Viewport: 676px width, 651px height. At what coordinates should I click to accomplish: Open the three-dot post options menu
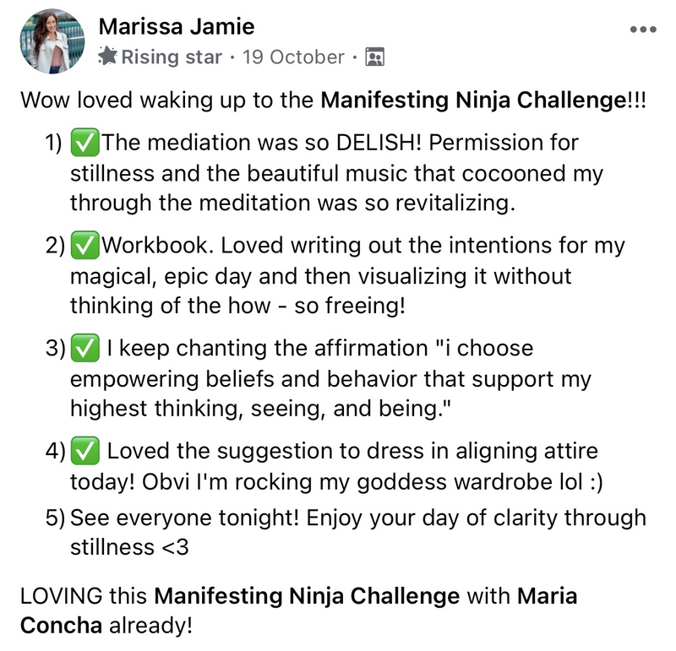pos(643,30)
